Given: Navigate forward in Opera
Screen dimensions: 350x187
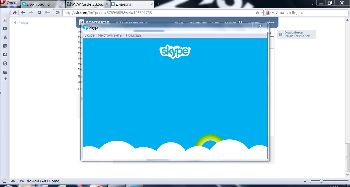Looking at the screenshot, I should (x=31, y=13).
